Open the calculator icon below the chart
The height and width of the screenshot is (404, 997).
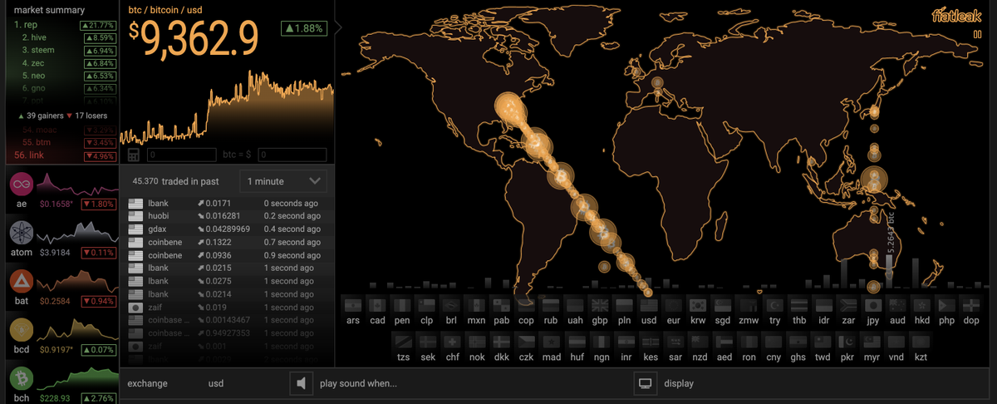click(134, 155)
